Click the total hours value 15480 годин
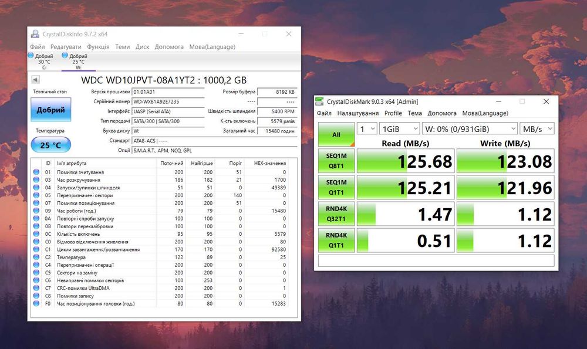 (x=278, y=131)
